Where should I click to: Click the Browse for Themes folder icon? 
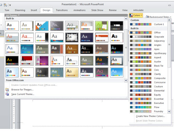(x=7, y=90)
